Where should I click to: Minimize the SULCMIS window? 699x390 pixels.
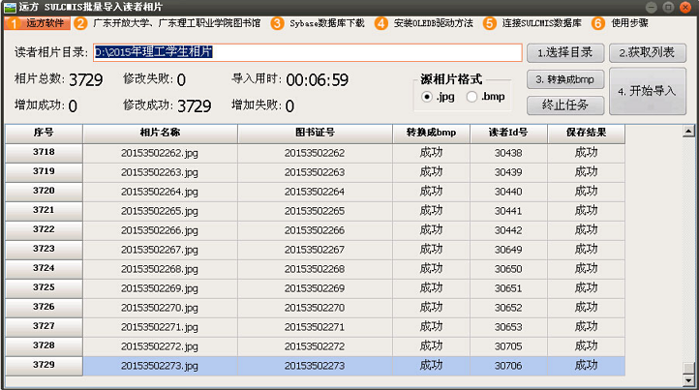(652, 7)
